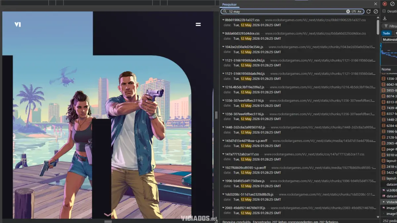
Task: Select the 1356-3 request icon in network list
Action: 383,79
